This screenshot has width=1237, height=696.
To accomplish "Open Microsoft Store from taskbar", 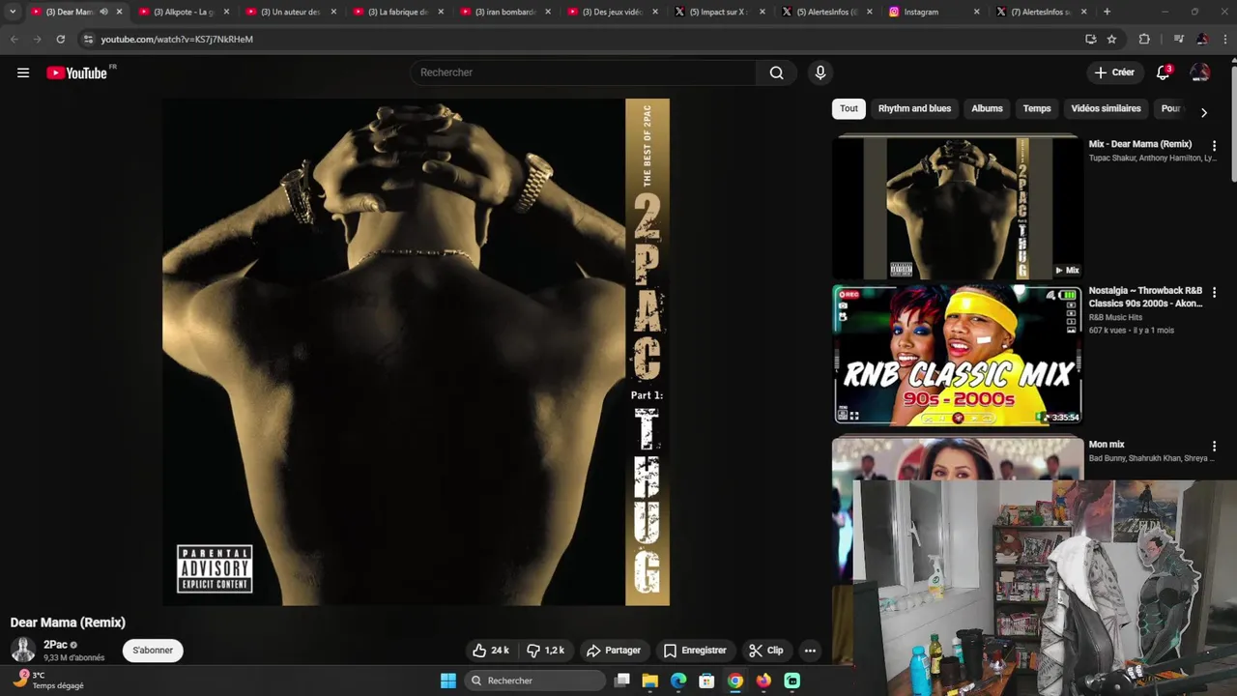I will (x=706, y=681).
